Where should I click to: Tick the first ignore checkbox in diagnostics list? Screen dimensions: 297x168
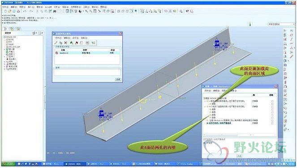pos(272,101)
